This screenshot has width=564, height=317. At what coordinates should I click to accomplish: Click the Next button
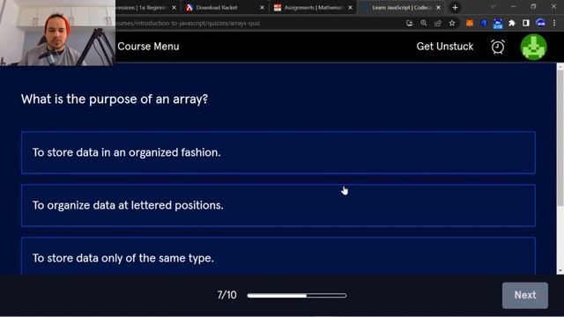click(525, 295)
